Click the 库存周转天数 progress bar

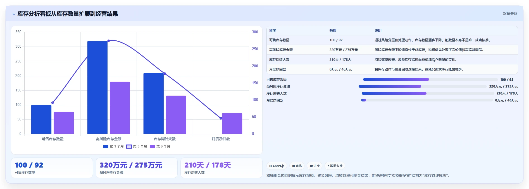pyautogui.click(x=428, y=93)
